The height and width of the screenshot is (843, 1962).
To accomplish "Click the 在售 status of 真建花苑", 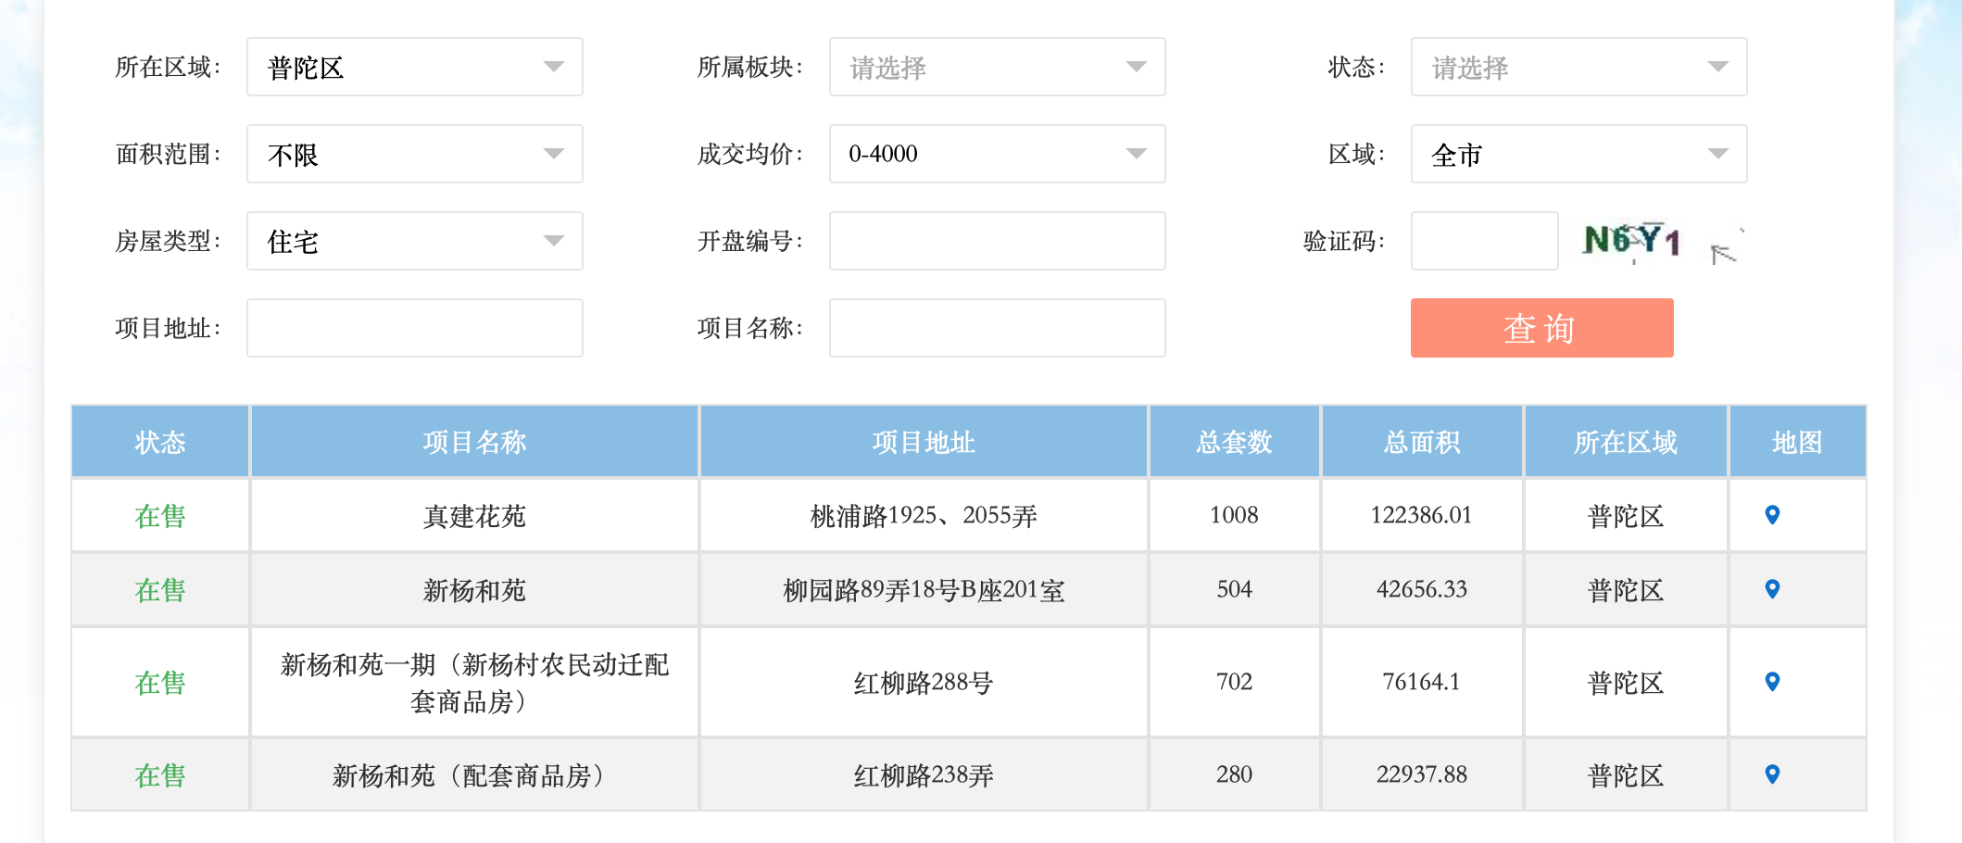I will pos(160,516).
